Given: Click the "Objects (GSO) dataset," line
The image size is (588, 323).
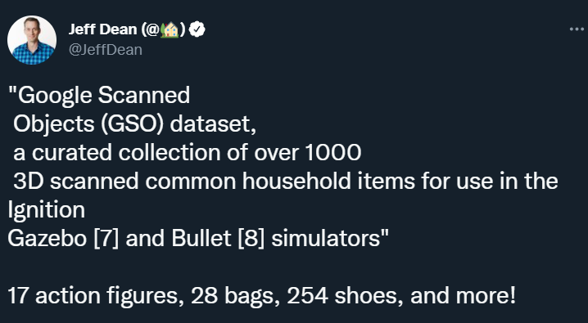Looking at the screenshot, I should [x=135, y=124].
